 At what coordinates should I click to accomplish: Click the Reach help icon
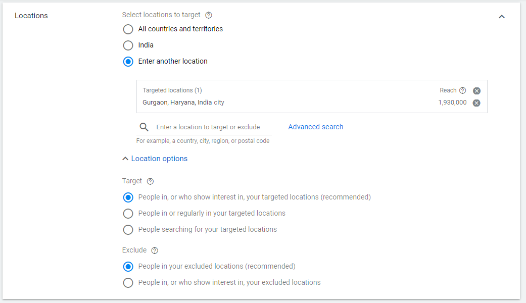click(462, 90)
